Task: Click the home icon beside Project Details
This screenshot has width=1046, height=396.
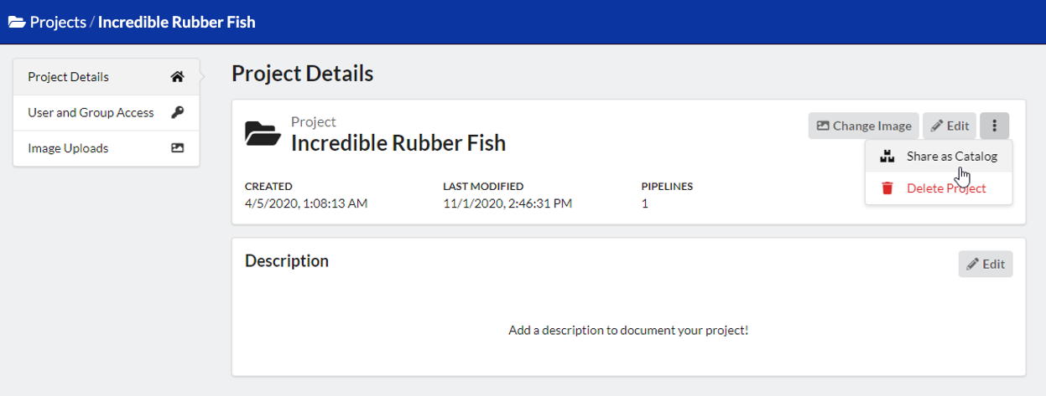Action: (177, 77)
